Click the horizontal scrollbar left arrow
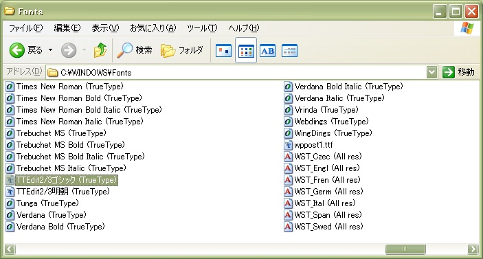The height and width of the screenshot is (259, 483). click(x=10, y=249)
